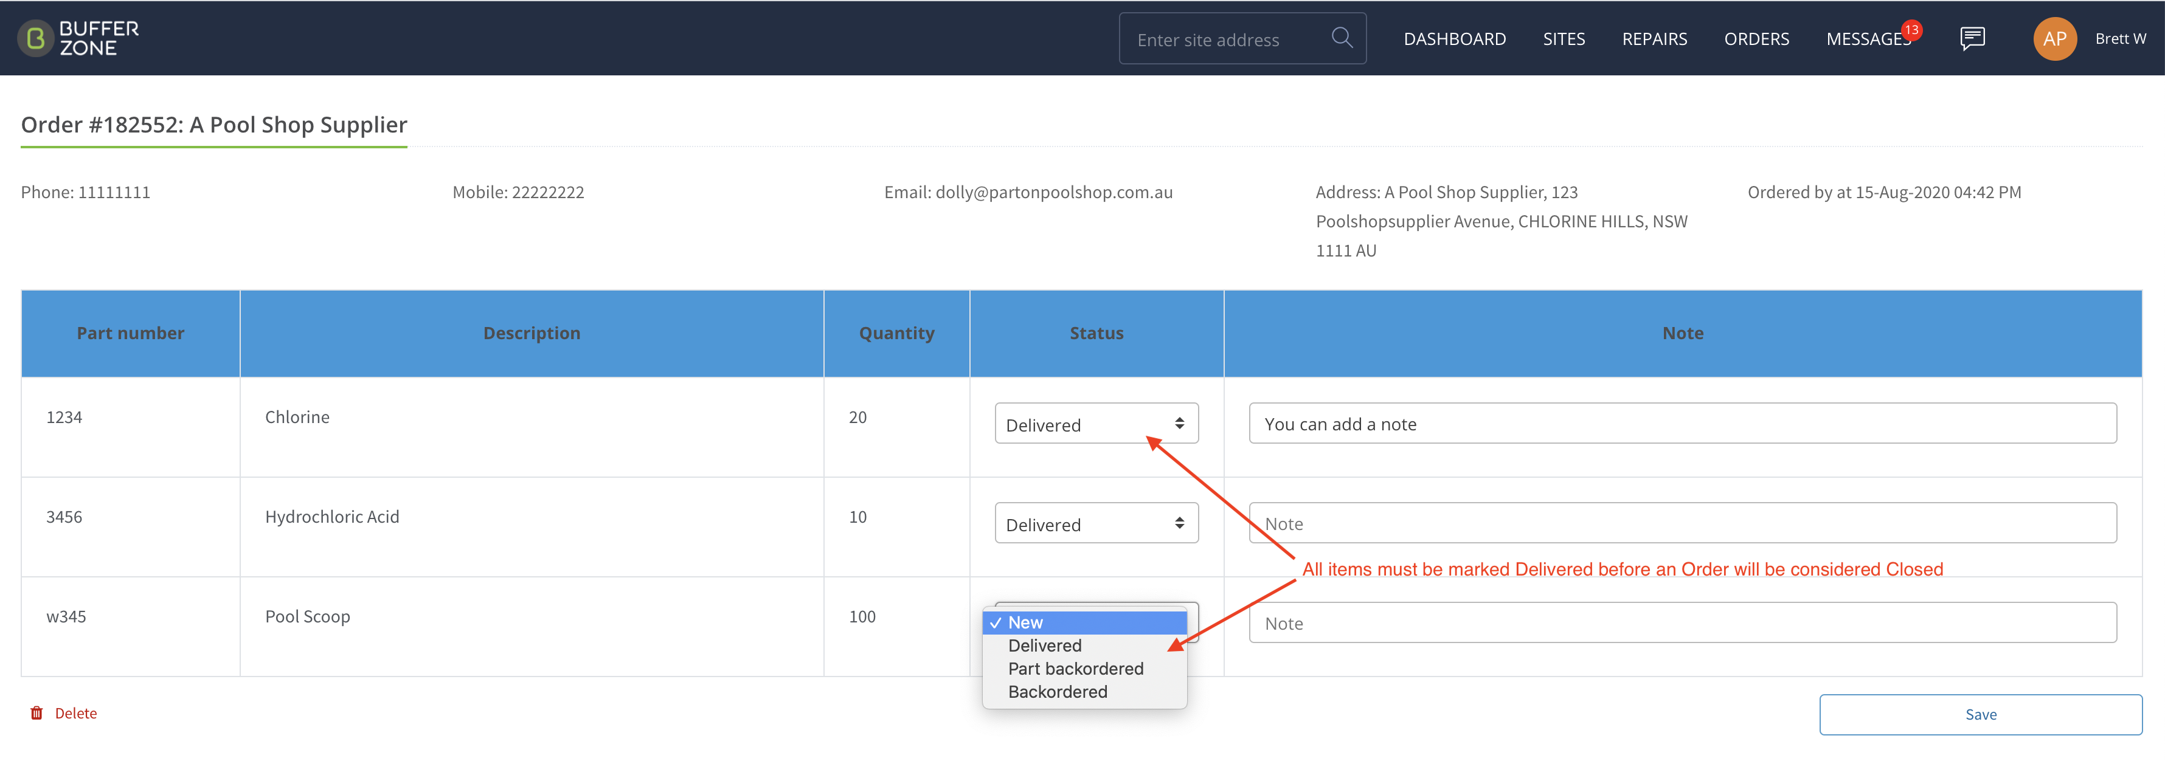Viewport: 2165px width, 761px height.
Task: Open the Repairs menu item
Action: [1654, 40]
